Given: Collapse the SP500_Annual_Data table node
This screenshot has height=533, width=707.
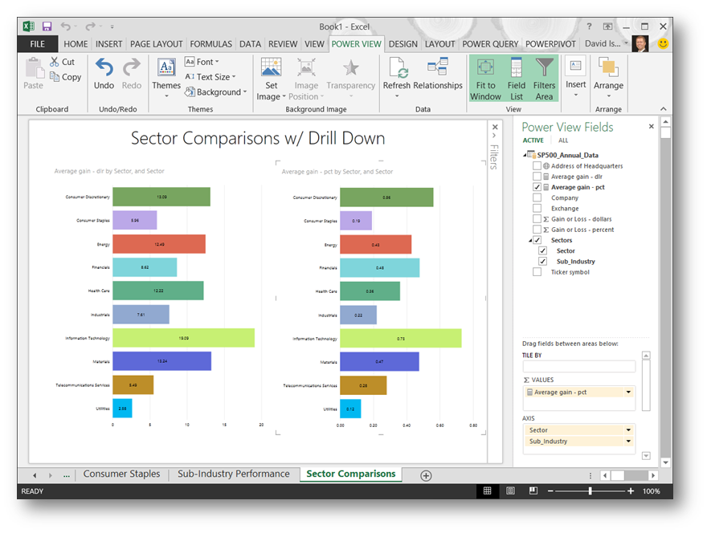Looking at the screenshot, I should pos(525,155).
